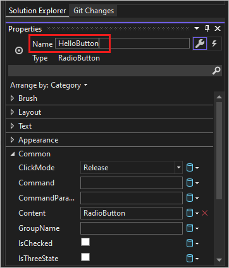The image size is (229, 268).
Task: Close the Properties panel
Action: [218, 28]
